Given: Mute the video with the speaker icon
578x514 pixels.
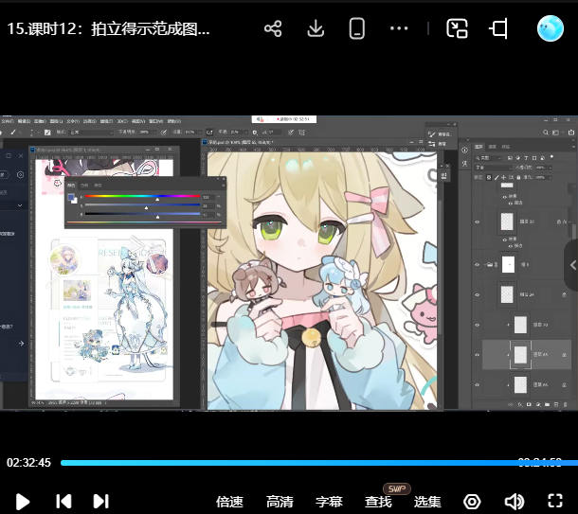Looking at the screenshot, I should point(514,502).
